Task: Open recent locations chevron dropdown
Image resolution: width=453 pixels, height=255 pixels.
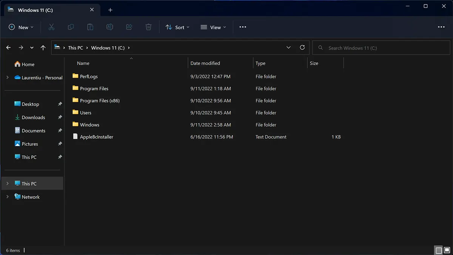Action: click(x=32, y=48)
